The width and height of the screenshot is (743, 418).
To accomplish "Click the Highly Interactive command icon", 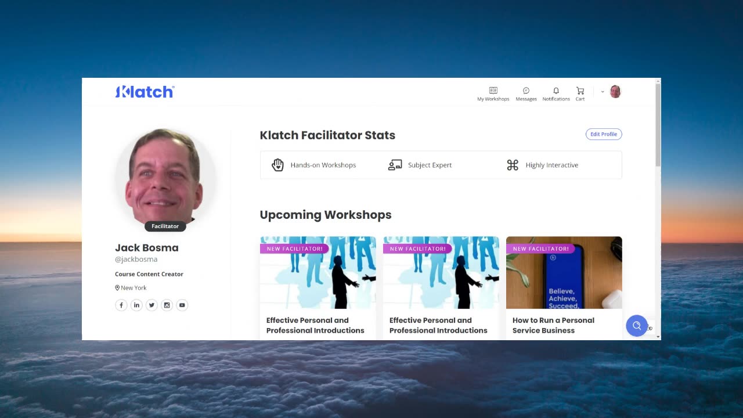I will [513, 165].
